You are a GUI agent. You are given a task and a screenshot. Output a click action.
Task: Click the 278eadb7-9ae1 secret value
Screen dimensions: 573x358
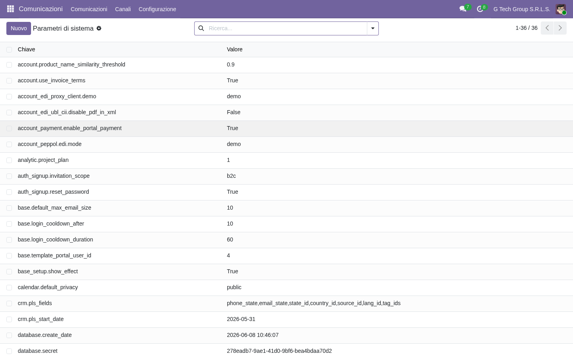(x=279, y=351)
